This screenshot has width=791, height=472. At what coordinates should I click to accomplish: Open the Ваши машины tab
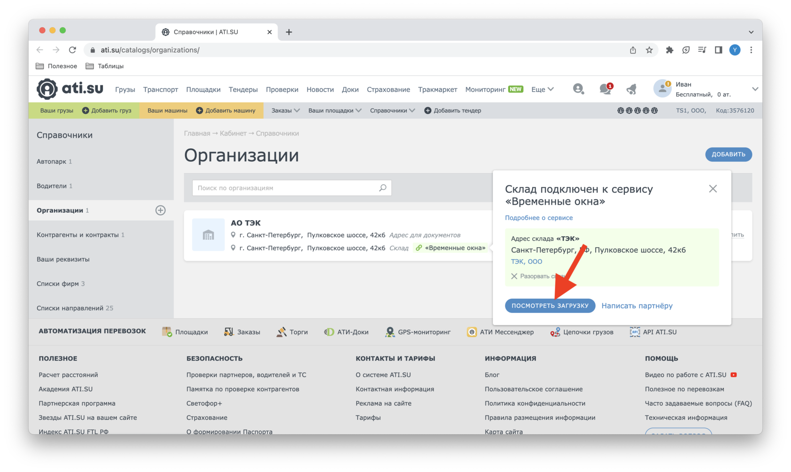(x=167, y=111)
